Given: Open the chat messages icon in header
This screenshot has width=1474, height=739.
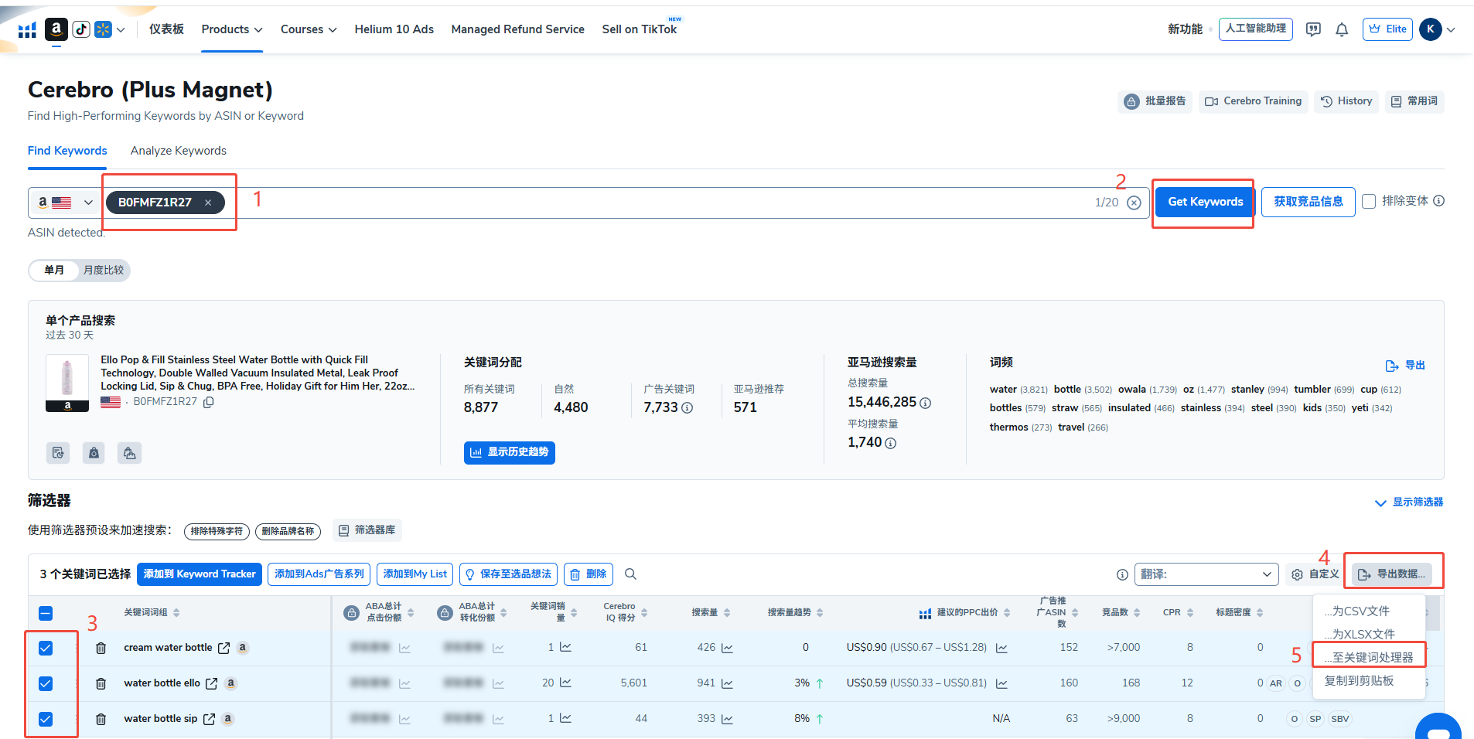Looking at the screenshot, I should [1313, 29].
